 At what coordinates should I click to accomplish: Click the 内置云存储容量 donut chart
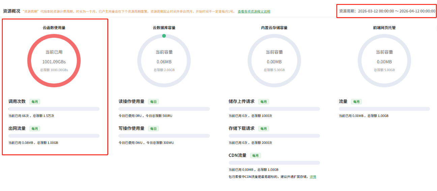point(274,61)
